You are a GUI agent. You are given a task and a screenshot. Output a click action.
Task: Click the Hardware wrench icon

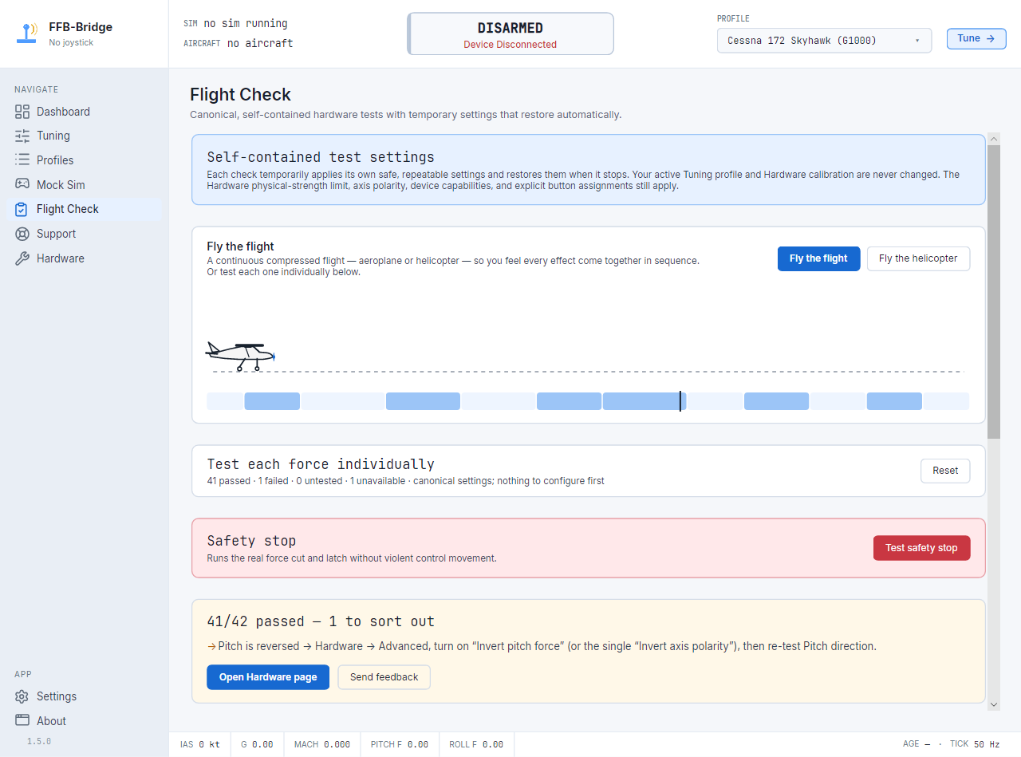(x=22, y=258)
